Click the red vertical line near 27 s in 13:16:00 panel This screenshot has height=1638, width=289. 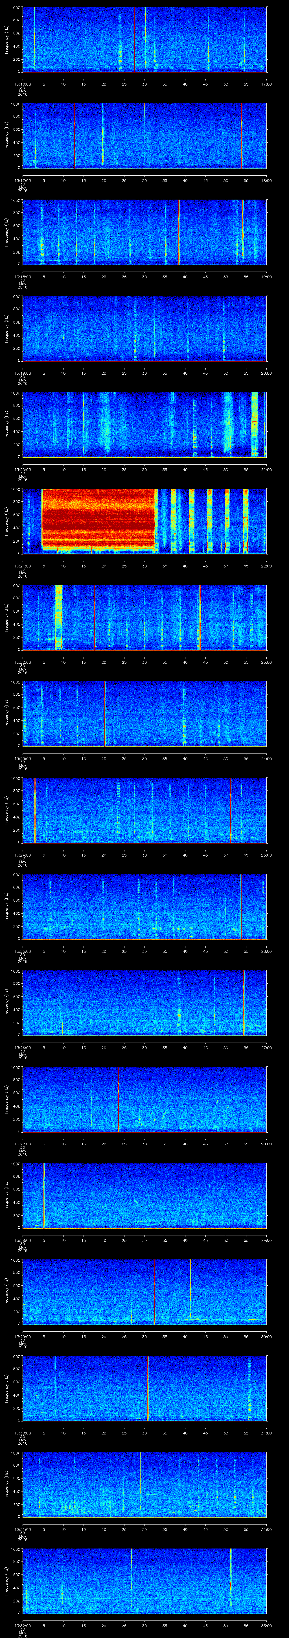tap(135, 40)
